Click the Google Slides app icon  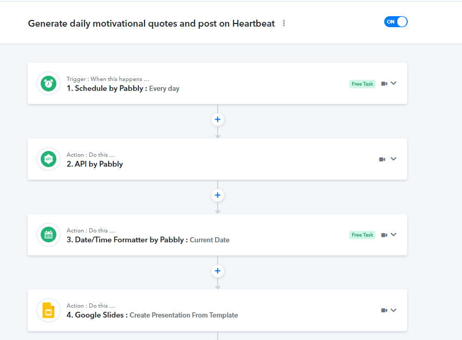point(49,310)
